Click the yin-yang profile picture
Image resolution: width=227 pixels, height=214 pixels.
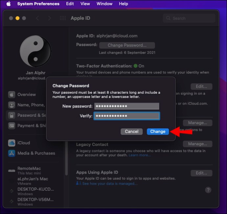[36, 51]
